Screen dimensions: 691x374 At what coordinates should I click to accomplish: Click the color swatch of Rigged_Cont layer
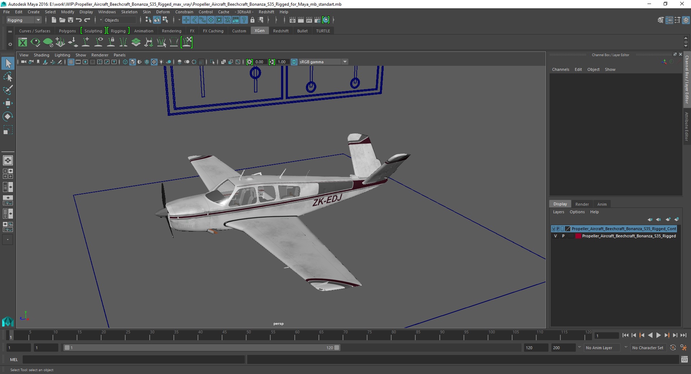[568, 229]
